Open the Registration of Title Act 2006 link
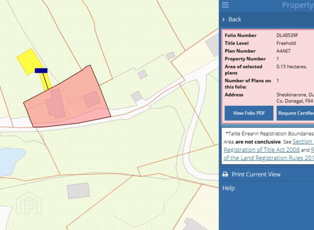This screenshot has height=230, width=314. (262, 150)
